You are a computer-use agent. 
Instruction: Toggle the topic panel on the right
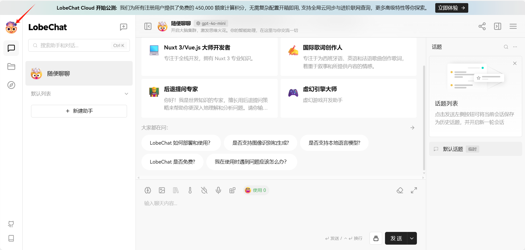point(498,26)
